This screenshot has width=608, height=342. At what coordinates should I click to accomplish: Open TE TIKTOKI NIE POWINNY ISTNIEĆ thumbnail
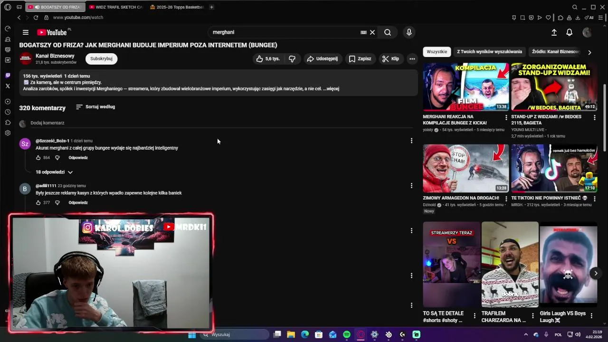point(554,168)
